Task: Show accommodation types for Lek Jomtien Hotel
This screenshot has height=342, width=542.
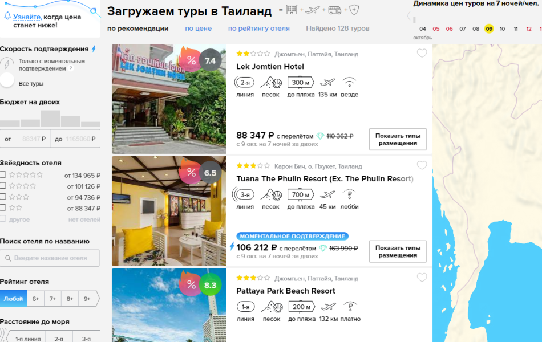Action: 397,140
